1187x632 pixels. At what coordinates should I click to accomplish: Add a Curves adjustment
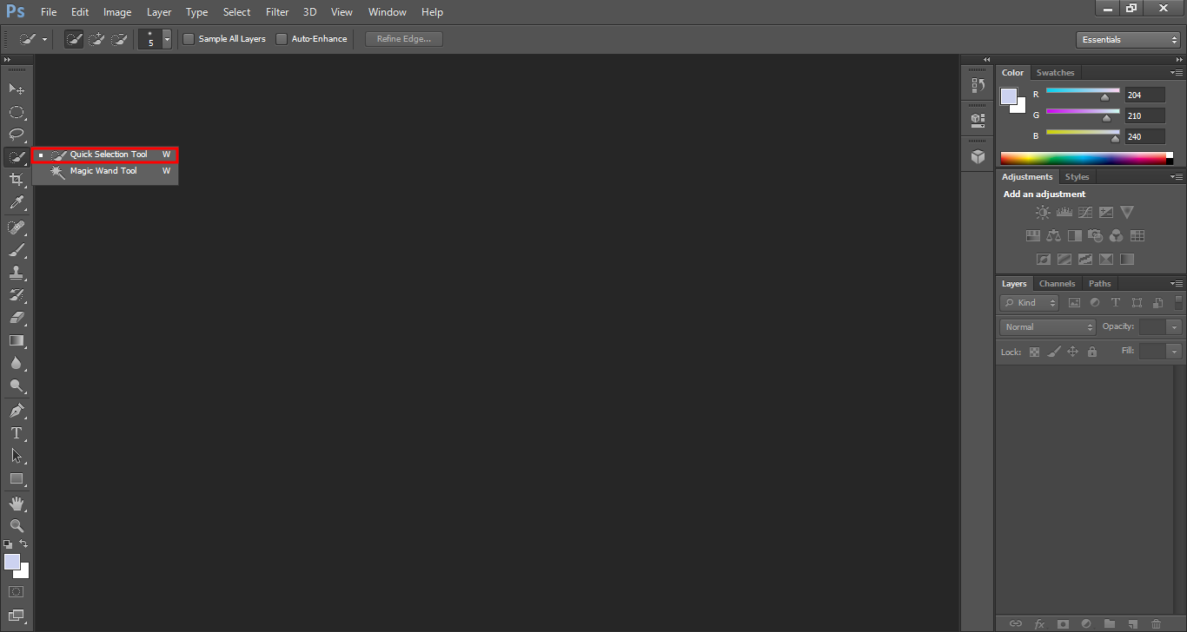click(x=1085, y=212)
